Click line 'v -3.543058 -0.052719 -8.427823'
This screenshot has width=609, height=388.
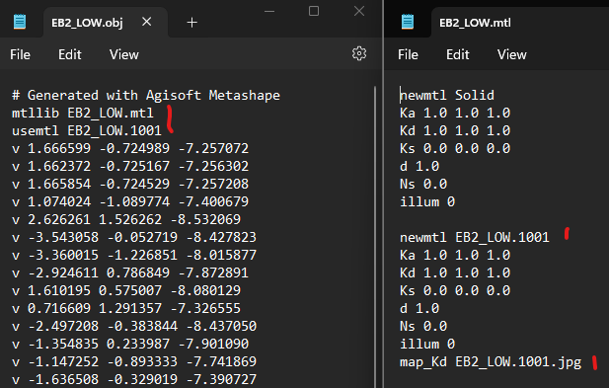133,237
